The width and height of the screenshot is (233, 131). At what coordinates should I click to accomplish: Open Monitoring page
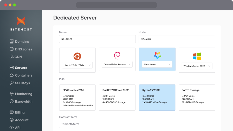point(24,94)
